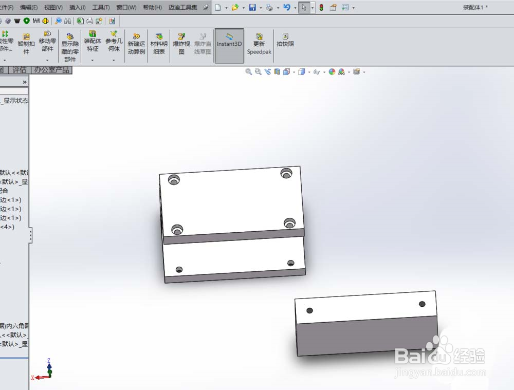Click Show Hidden Components (显示隐藏的零部件)
Viewport: 514px width, 390px height.
click(70, 47)
